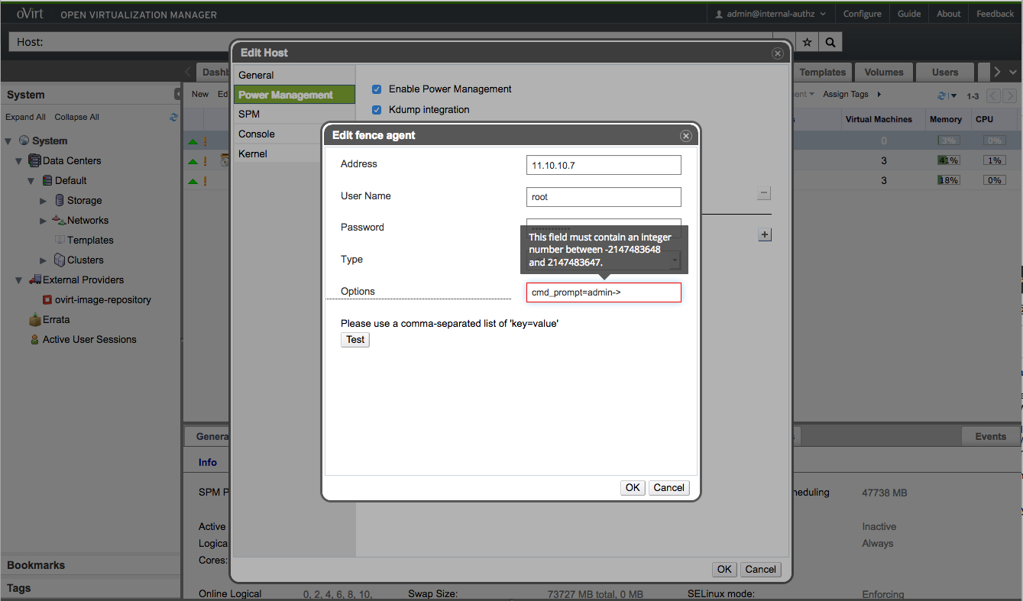Select ovirt-image-repository provider
Screen dimensions: 1023x601
coord(102,300)
